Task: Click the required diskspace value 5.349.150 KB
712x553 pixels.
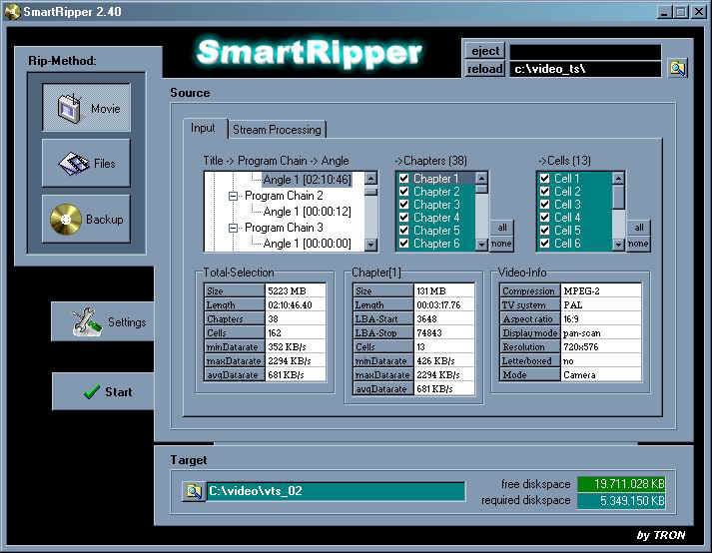Action: (621, 501)
